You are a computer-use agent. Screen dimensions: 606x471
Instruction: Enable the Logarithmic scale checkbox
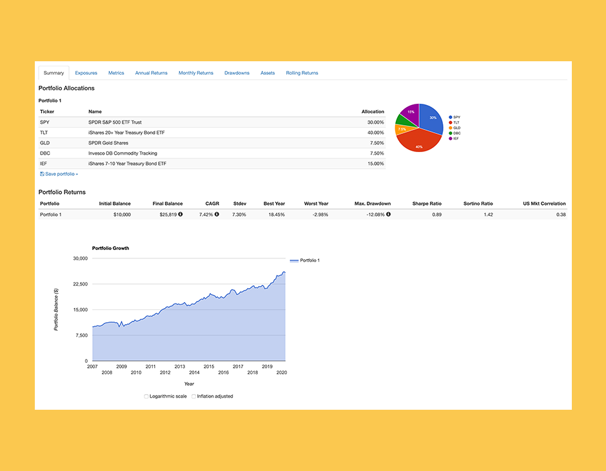coord(146,396)
